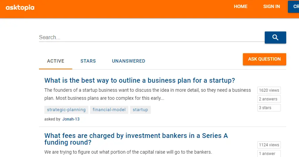The image size is (299, 157).
Task: Click the 2 answers badge
Action: pos(269,99)
